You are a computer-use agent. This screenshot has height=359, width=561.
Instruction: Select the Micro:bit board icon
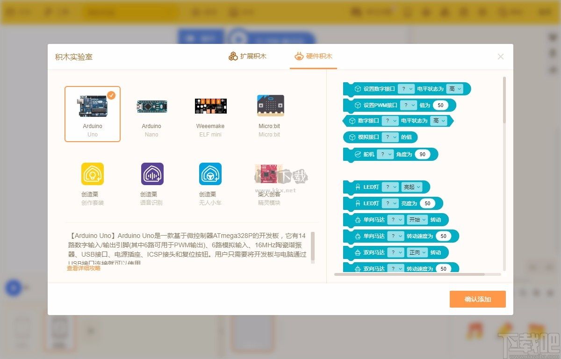pyautogui.click(x=270, y=106)
